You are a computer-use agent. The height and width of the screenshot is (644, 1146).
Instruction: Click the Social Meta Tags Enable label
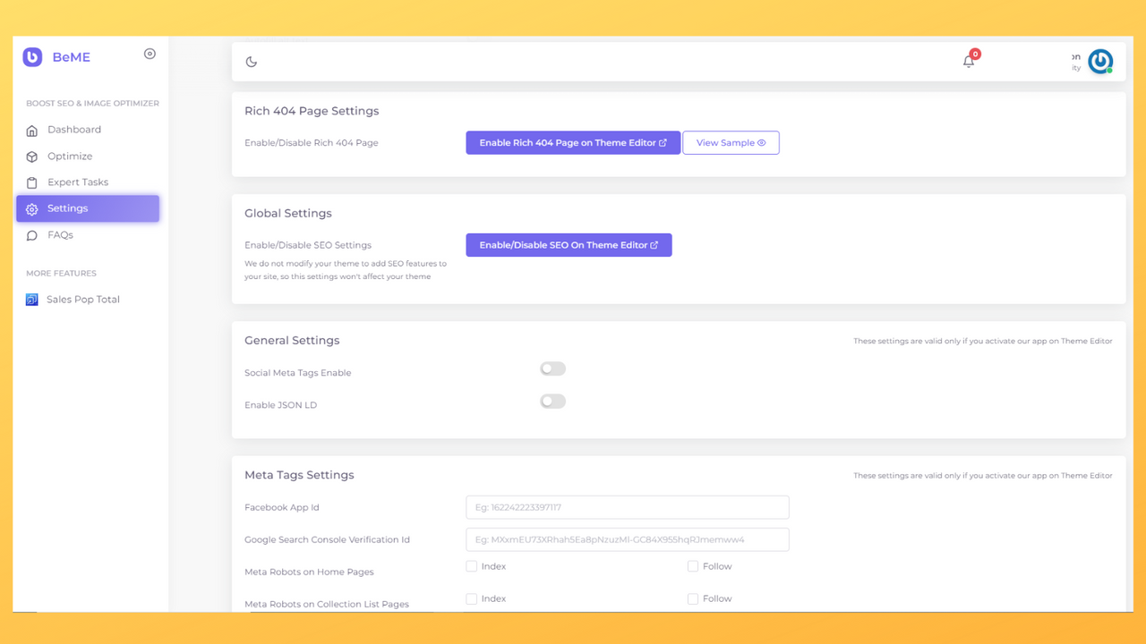pyautogui.click(x=298, y=373)
